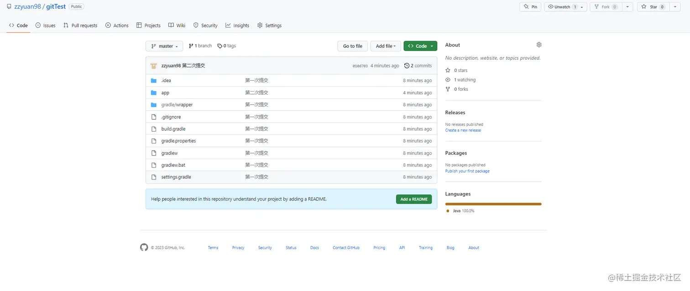Click the Java 100.0% language entry
The image size is (690, 291).
coord(460,211)
